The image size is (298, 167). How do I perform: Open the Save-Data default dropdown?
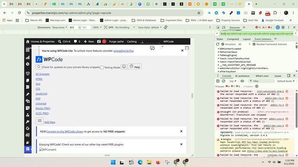[150, 28]
